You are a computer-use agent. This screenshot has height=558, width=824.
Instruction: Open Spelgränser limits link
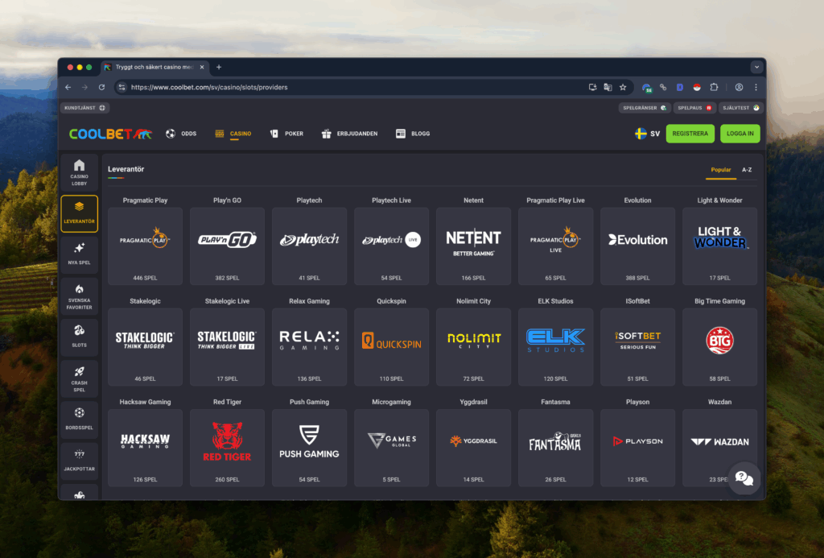(645, 108)
